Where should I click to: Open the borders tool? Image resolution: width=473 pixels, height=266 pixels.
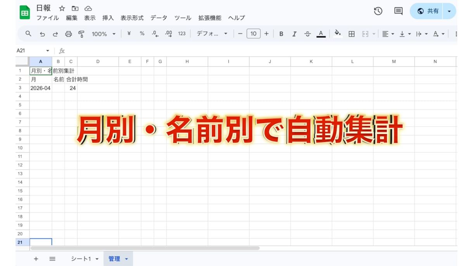pyautogui.click(x=352, y=34)
